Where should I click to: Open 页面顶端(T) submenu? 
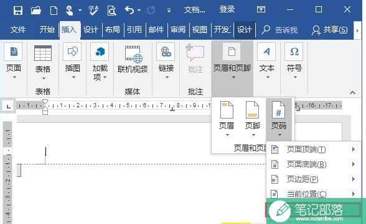pyautogui.click(x=313, y=150)
